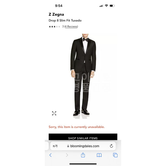Go back to the previous page
This screenshot has height=166, width=166.
[51, 155]
